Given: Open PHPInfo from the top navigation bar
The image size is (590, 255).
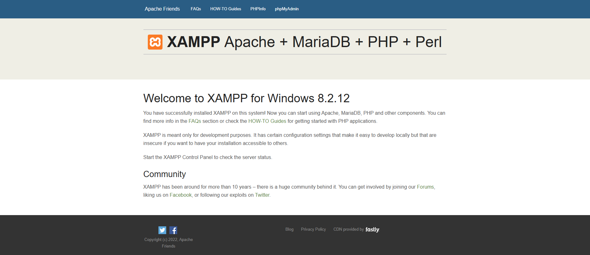Looking at the screenshot, I should 258,9.
